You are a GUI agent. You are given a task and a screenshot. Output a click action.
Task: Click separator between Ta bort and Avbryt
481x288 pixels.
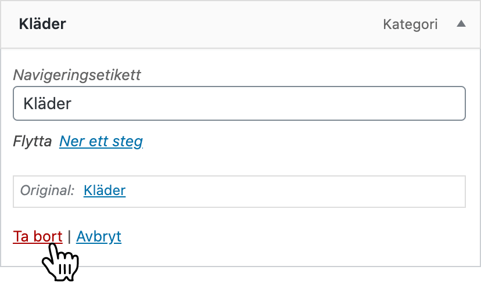[69, 237]
